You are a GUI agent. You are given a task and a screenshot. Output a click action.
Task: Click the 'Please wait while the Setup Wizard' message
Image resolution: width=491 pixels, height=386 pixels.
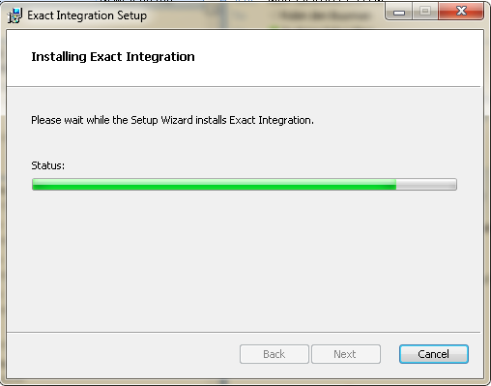pyautogui.click(x=172, y=120)
